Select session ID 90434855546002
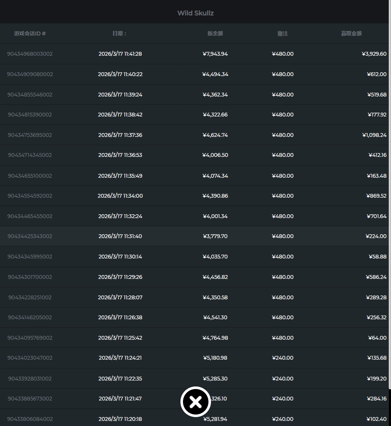Screen dimensions: 391x426 tap(30, 94)
